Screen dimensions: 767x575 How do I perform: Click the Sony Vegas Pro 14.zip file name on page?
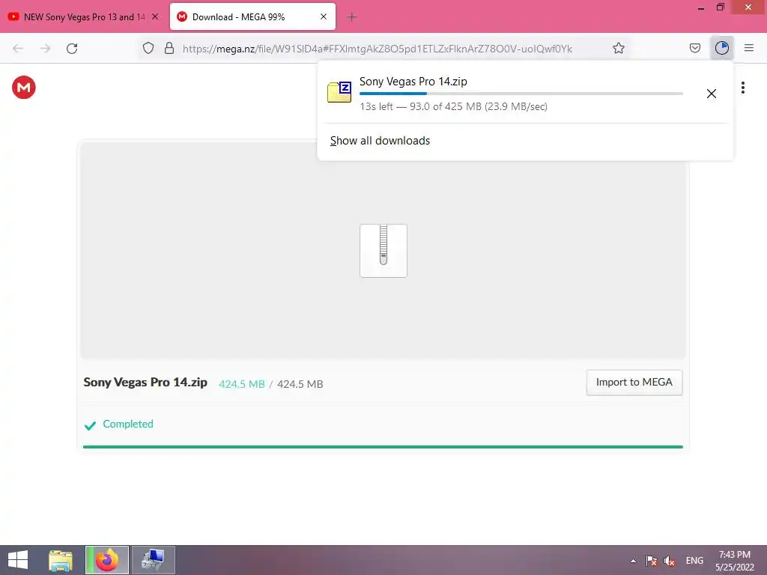coord(145,383)
